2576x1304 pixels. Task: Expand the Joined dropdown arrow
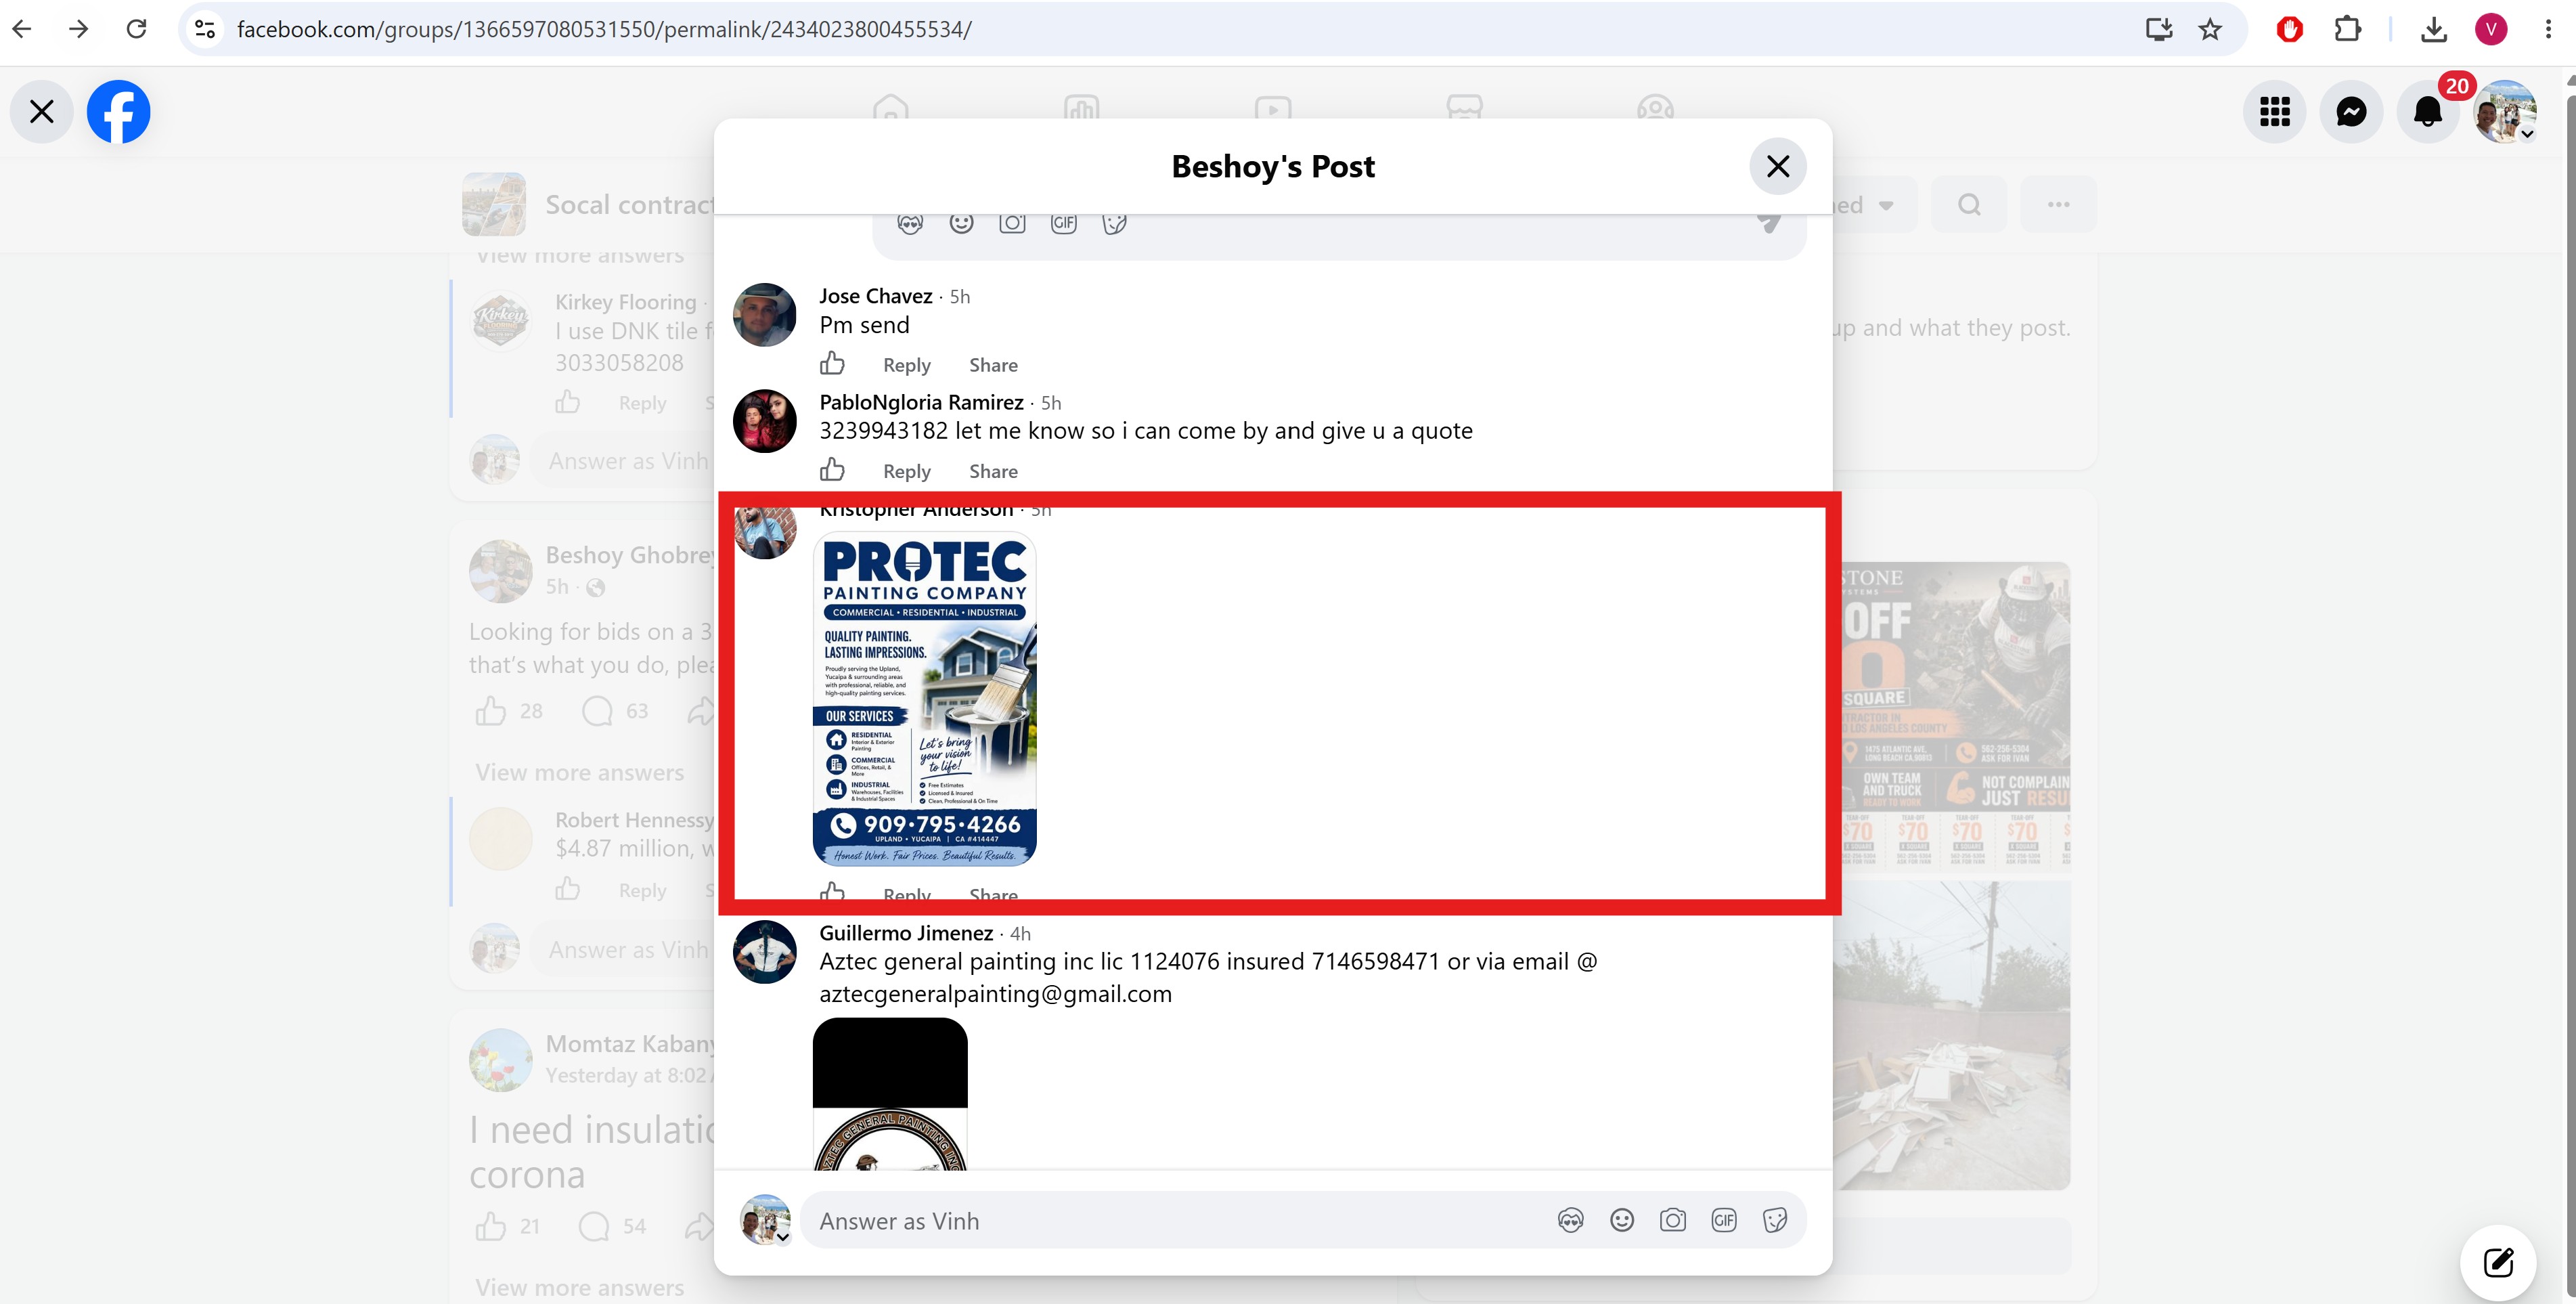1886,205
